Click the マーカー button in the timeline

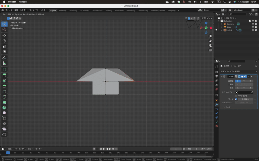(39, 149)
